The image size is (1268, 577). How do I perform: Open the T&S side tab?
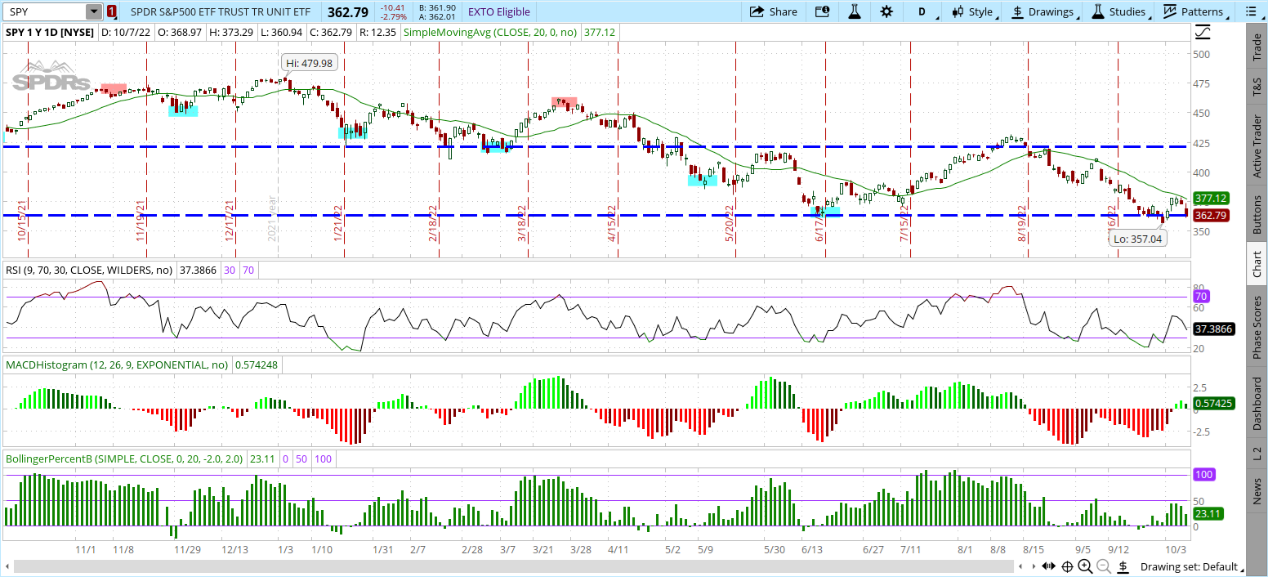click(1257, 88)
